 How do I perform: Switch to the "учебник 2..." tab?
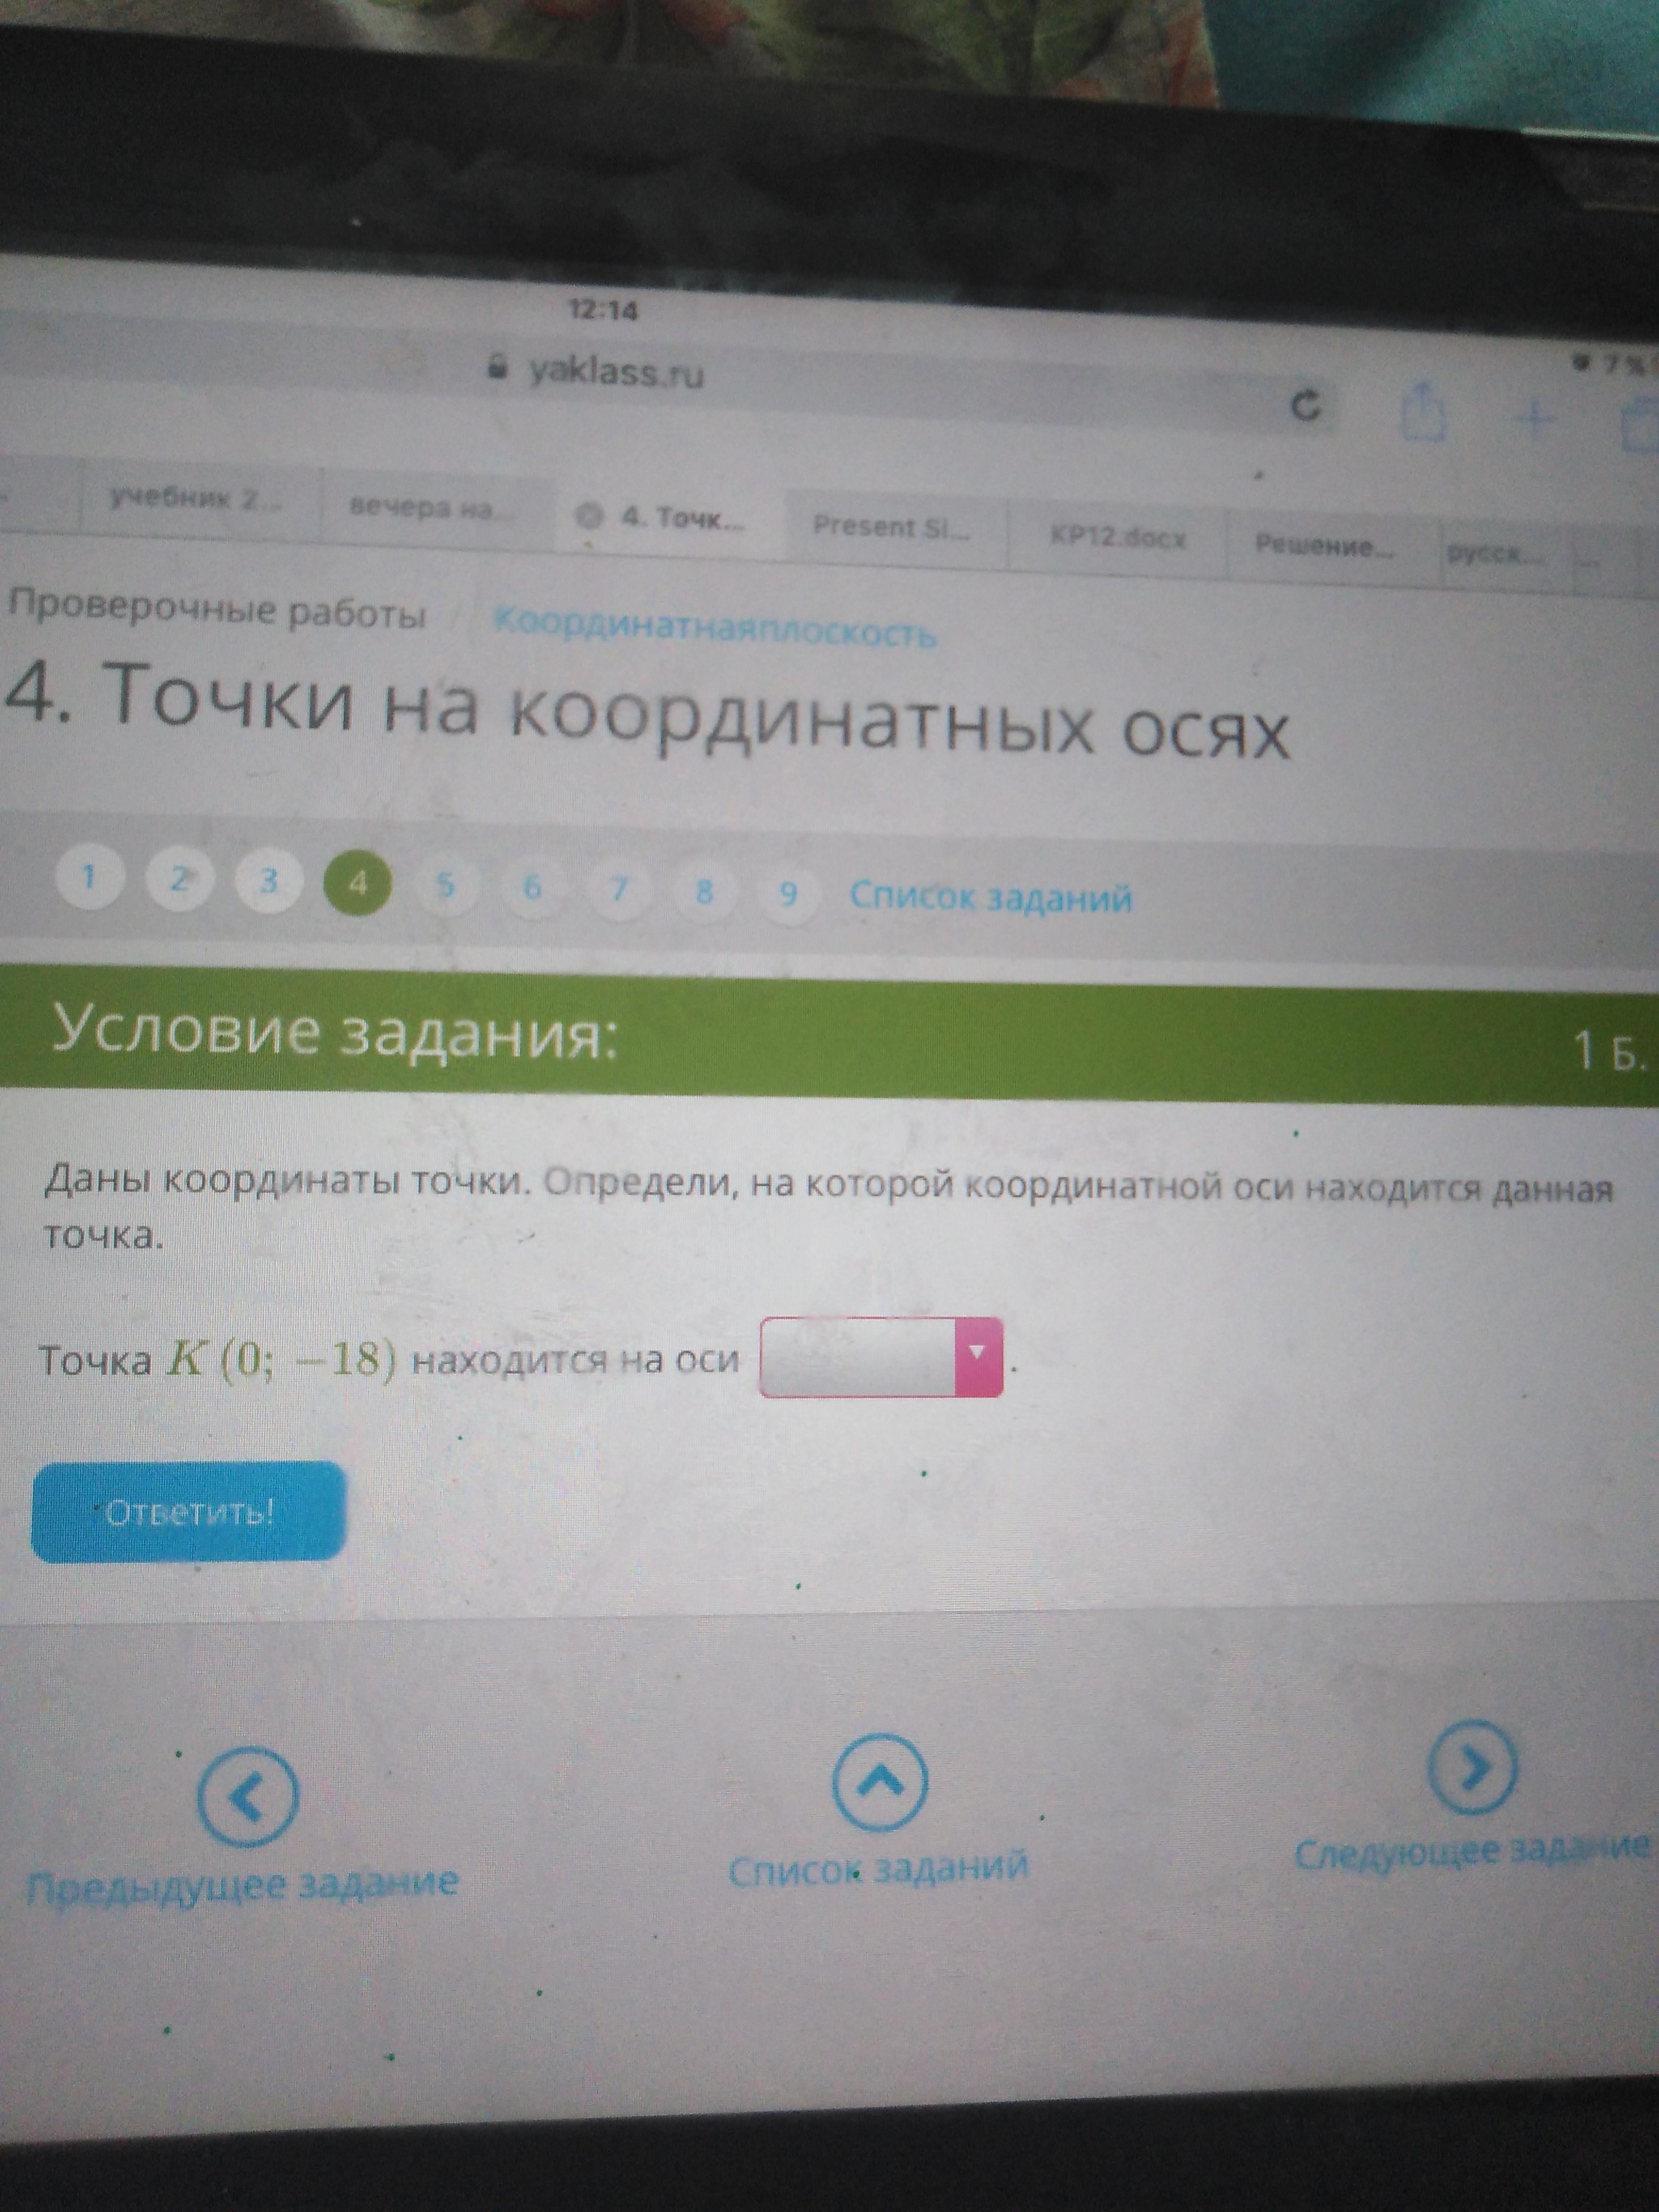197,499
